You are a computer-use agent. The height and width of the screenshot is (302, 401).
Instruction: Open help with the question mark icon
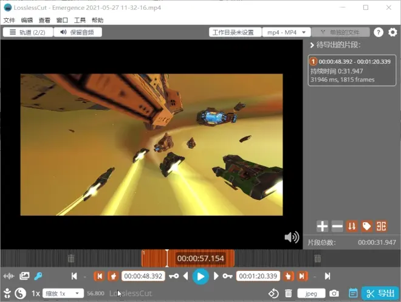(x=379, y=32)
